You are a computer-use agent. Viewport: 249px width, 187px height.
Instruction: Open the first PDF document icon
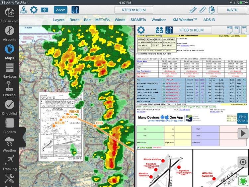tap(237, 30)
